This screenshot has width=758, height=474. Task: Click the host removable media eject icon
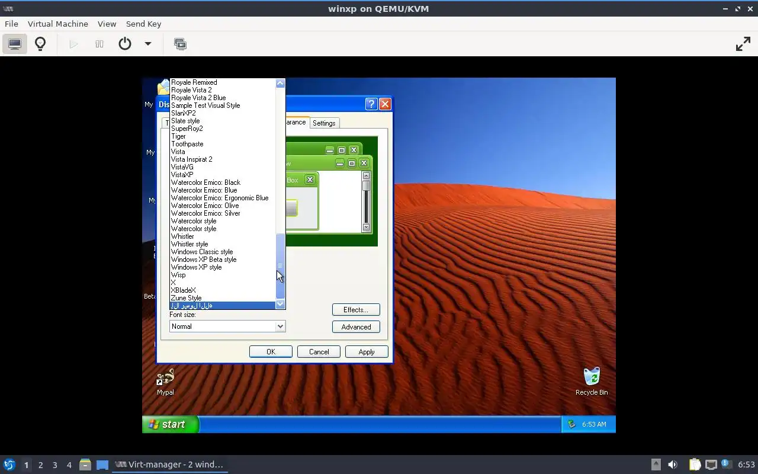656,465
